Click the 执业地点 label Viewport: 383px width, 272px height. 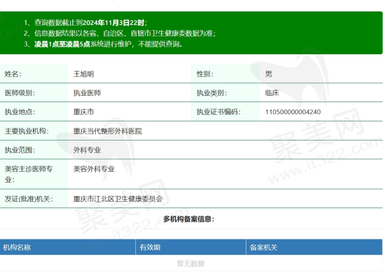[x=20, y=112]
